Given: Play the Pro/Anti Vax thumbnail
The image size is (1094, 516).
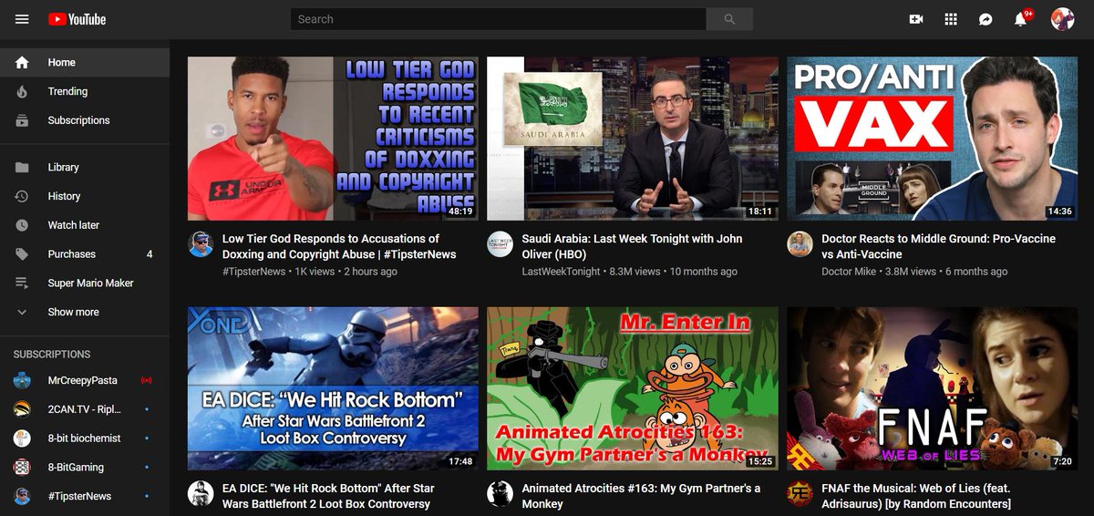Looking at the screenshot, I should pyautogui.click(x=932, y=139).
